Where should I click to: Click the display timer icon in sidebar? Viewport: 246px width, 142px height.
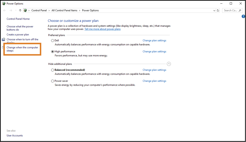(3, 39)
